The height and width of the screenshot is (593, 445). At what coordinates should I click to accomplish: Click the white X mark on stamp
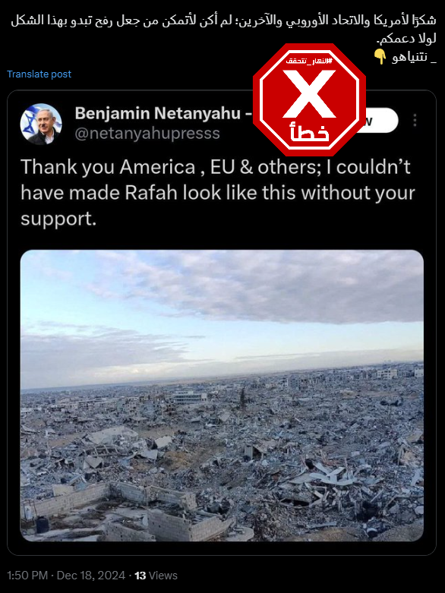coord(309,95)
